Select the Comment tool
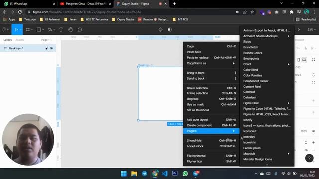This screenshot has height=179, width=319. (80, 30)
